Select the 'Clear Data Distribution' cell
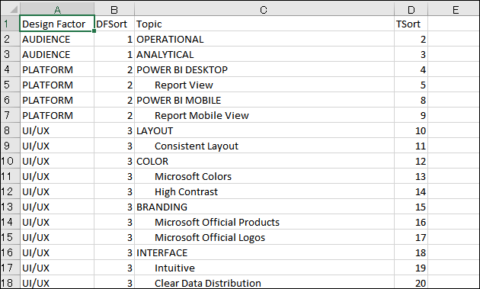 (x=264, y=282)
